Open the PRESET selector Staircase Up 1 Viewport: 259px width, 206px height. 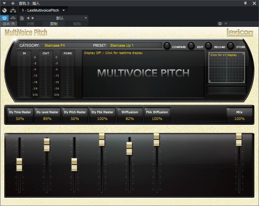pyautogui.click(x=122, y=45)
